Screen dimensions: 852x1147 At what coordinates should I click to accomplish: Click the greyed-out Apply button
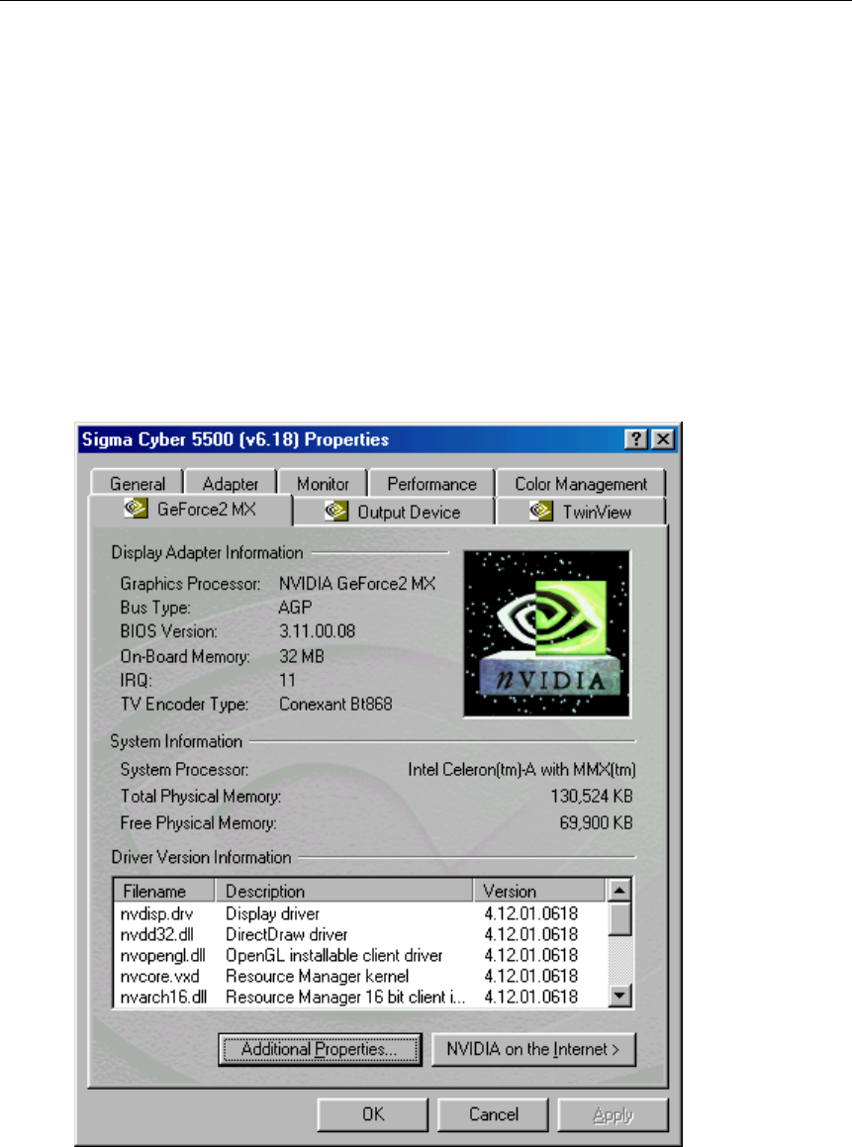click(613, 1114)
